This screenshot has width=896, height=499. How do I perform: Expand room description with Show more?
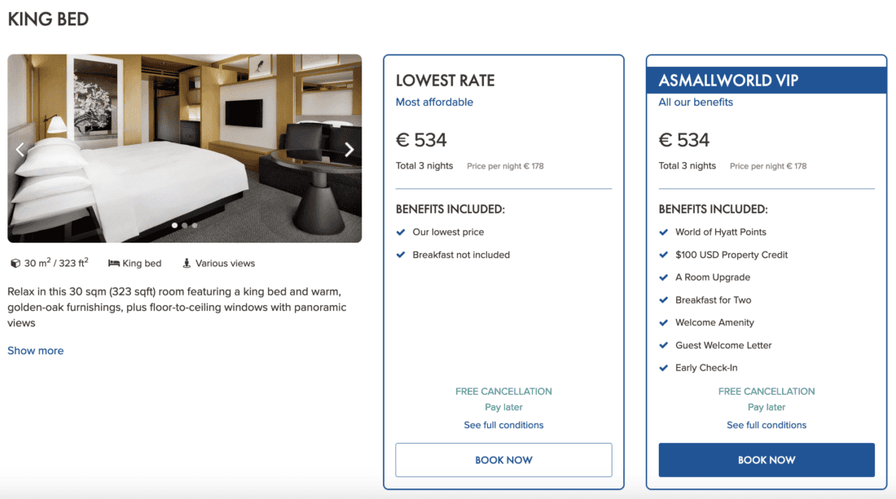(35, 351)
